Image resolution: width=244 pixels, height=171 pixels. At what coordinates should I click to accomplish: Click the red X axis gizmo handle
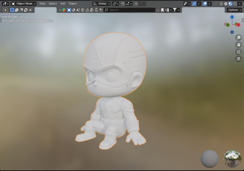pyautogui.click(x=238, y=25)
